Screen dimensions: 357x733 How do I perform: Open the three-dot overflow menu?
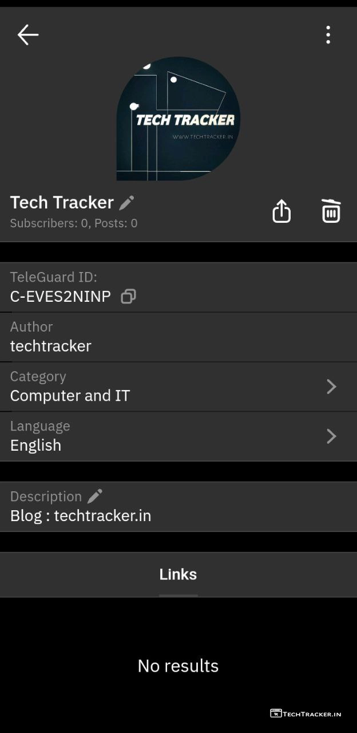[x=328, y=35]
